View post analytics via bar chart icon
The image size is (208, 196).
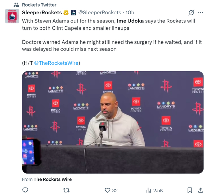point(149,190)
